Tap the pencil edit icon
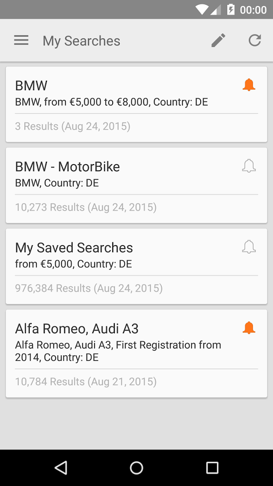The height and width of the screenshot is (486, 273). click(218, 40)
